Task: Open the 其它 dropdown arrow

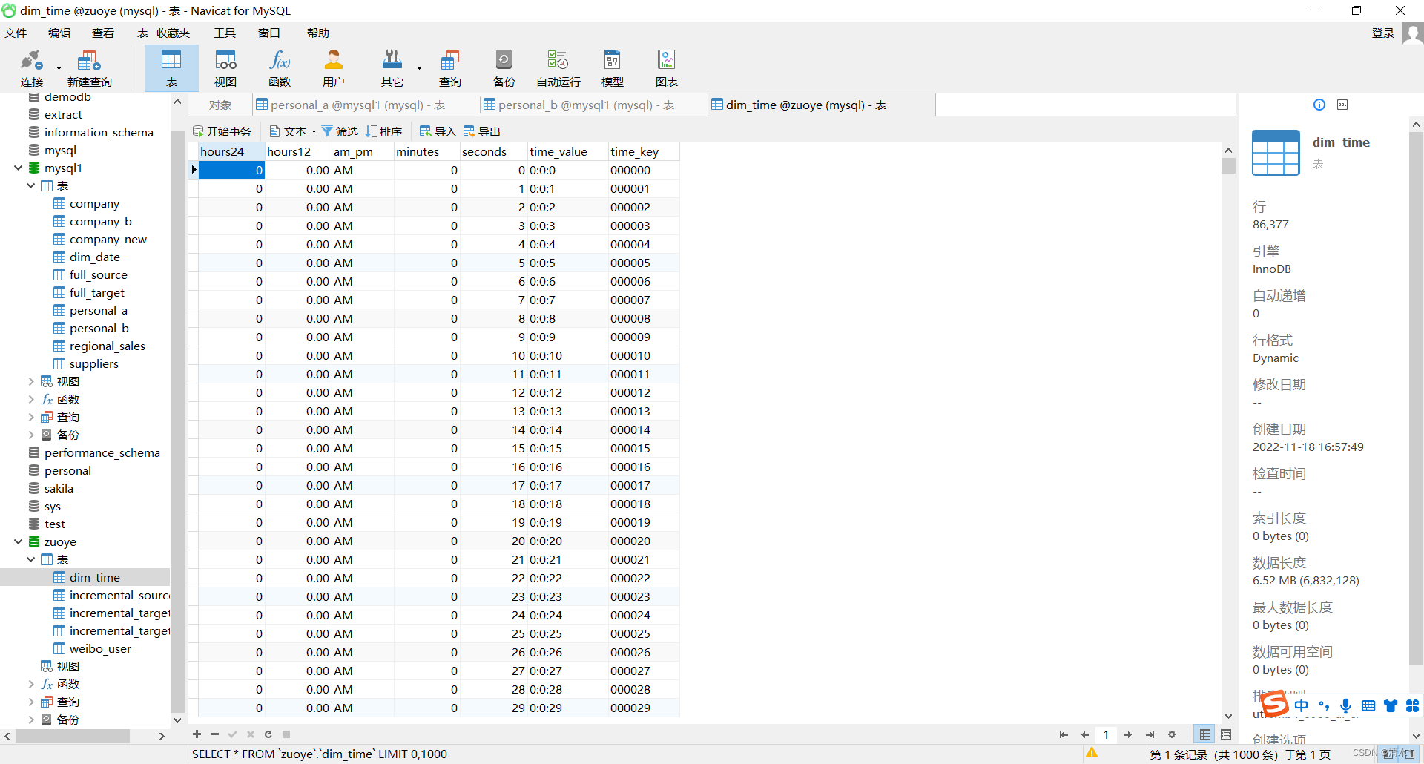Action: click(x=419, y=68)
